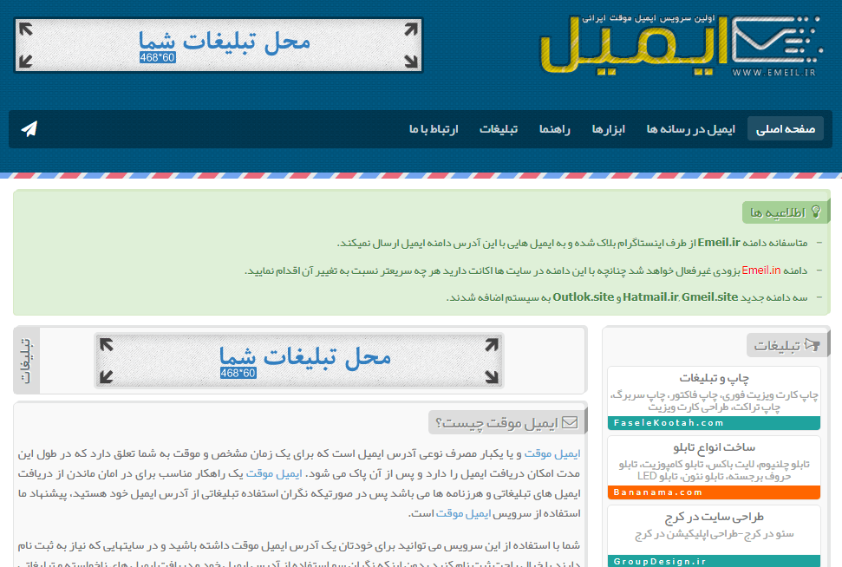Viewport: 842px width, 567px height.
Task: Open the راهنما menu item
Action: point(555,128)
